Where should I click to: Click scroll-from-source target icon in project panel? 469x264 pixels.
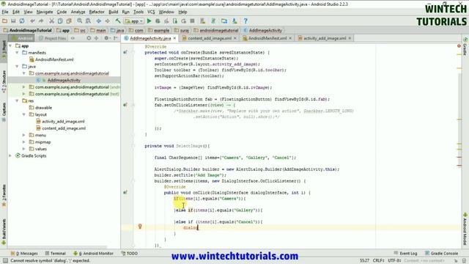coord(89,38)
